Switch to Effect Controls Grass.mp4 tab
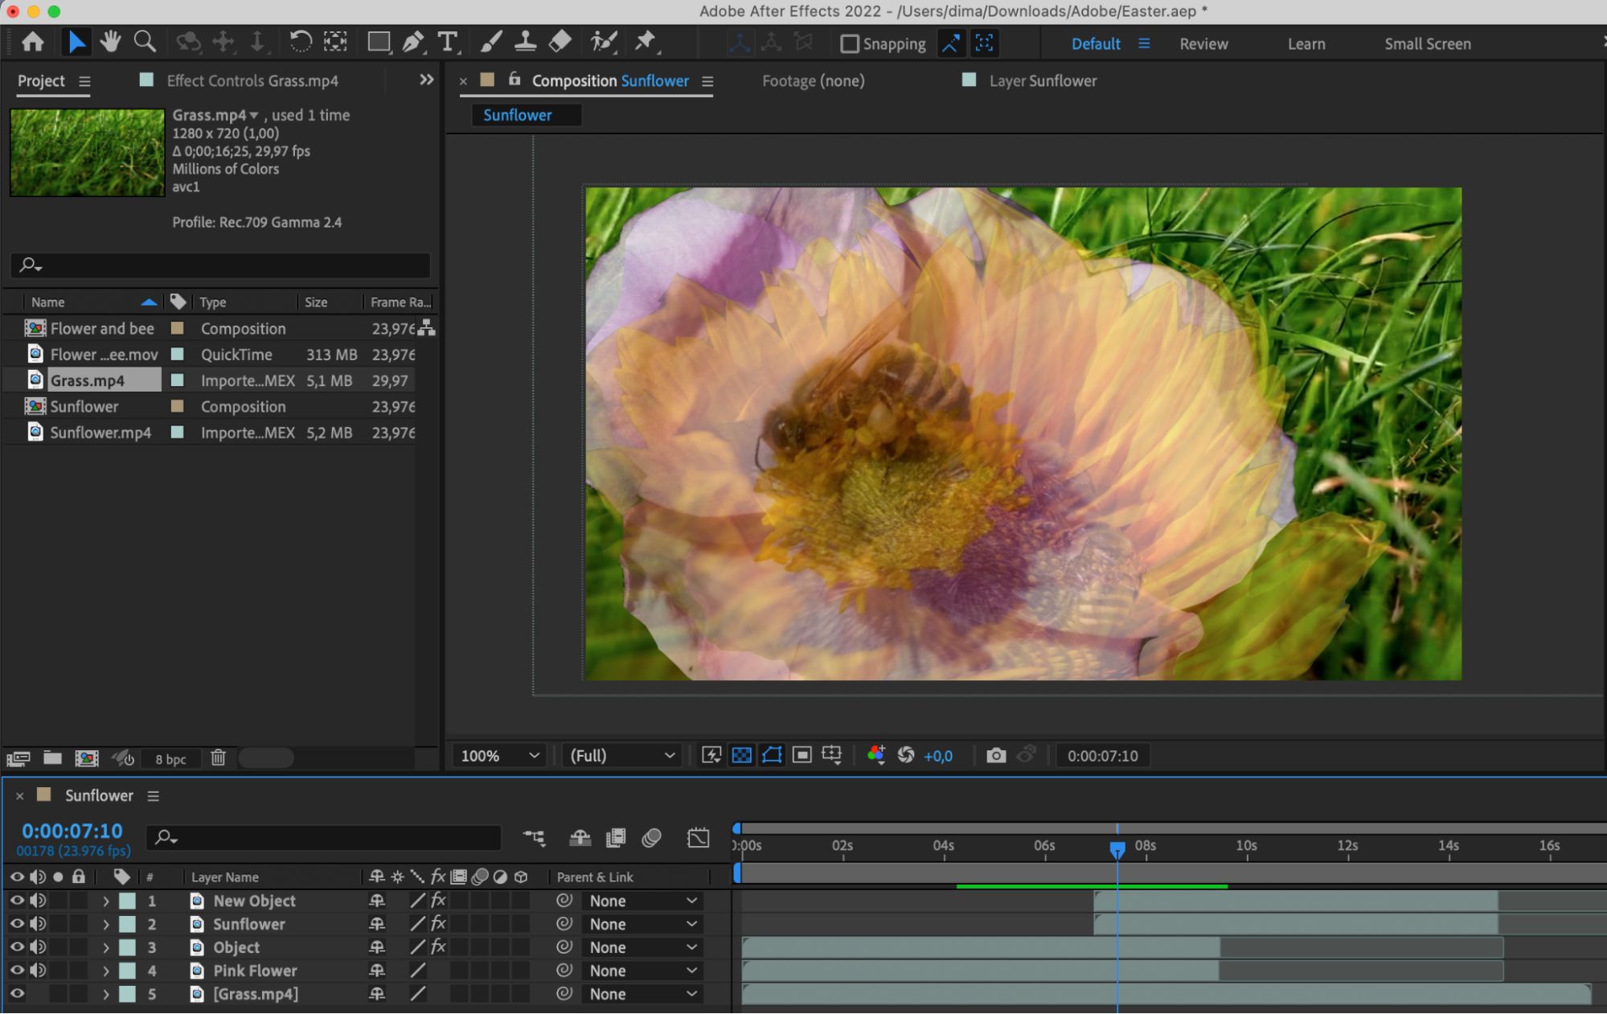1607x1014 pixels. pyautogui.click(x=252, y=80)
